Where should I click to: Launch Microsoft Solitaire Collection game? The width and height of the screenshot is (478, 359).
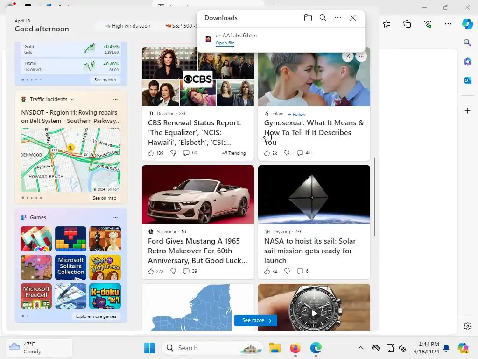click(71, 267)
